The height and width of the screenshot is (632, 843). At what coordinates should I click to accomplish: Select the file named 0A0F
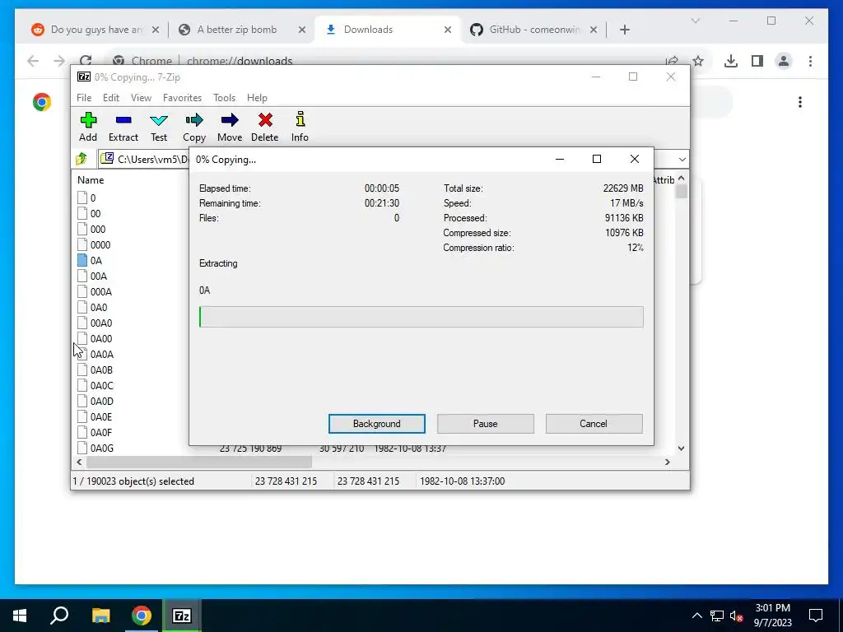95,432
